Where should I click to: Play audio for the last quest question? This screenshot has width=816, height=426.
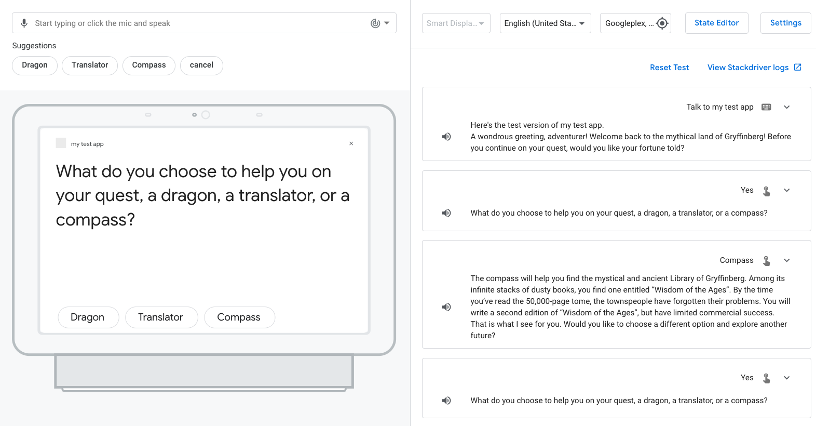pos(446,401)
